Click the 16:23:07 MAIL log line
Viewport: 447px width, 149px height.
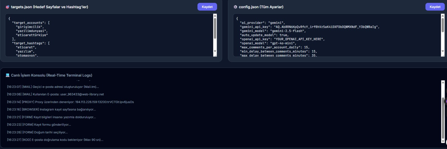coord(53,87)
